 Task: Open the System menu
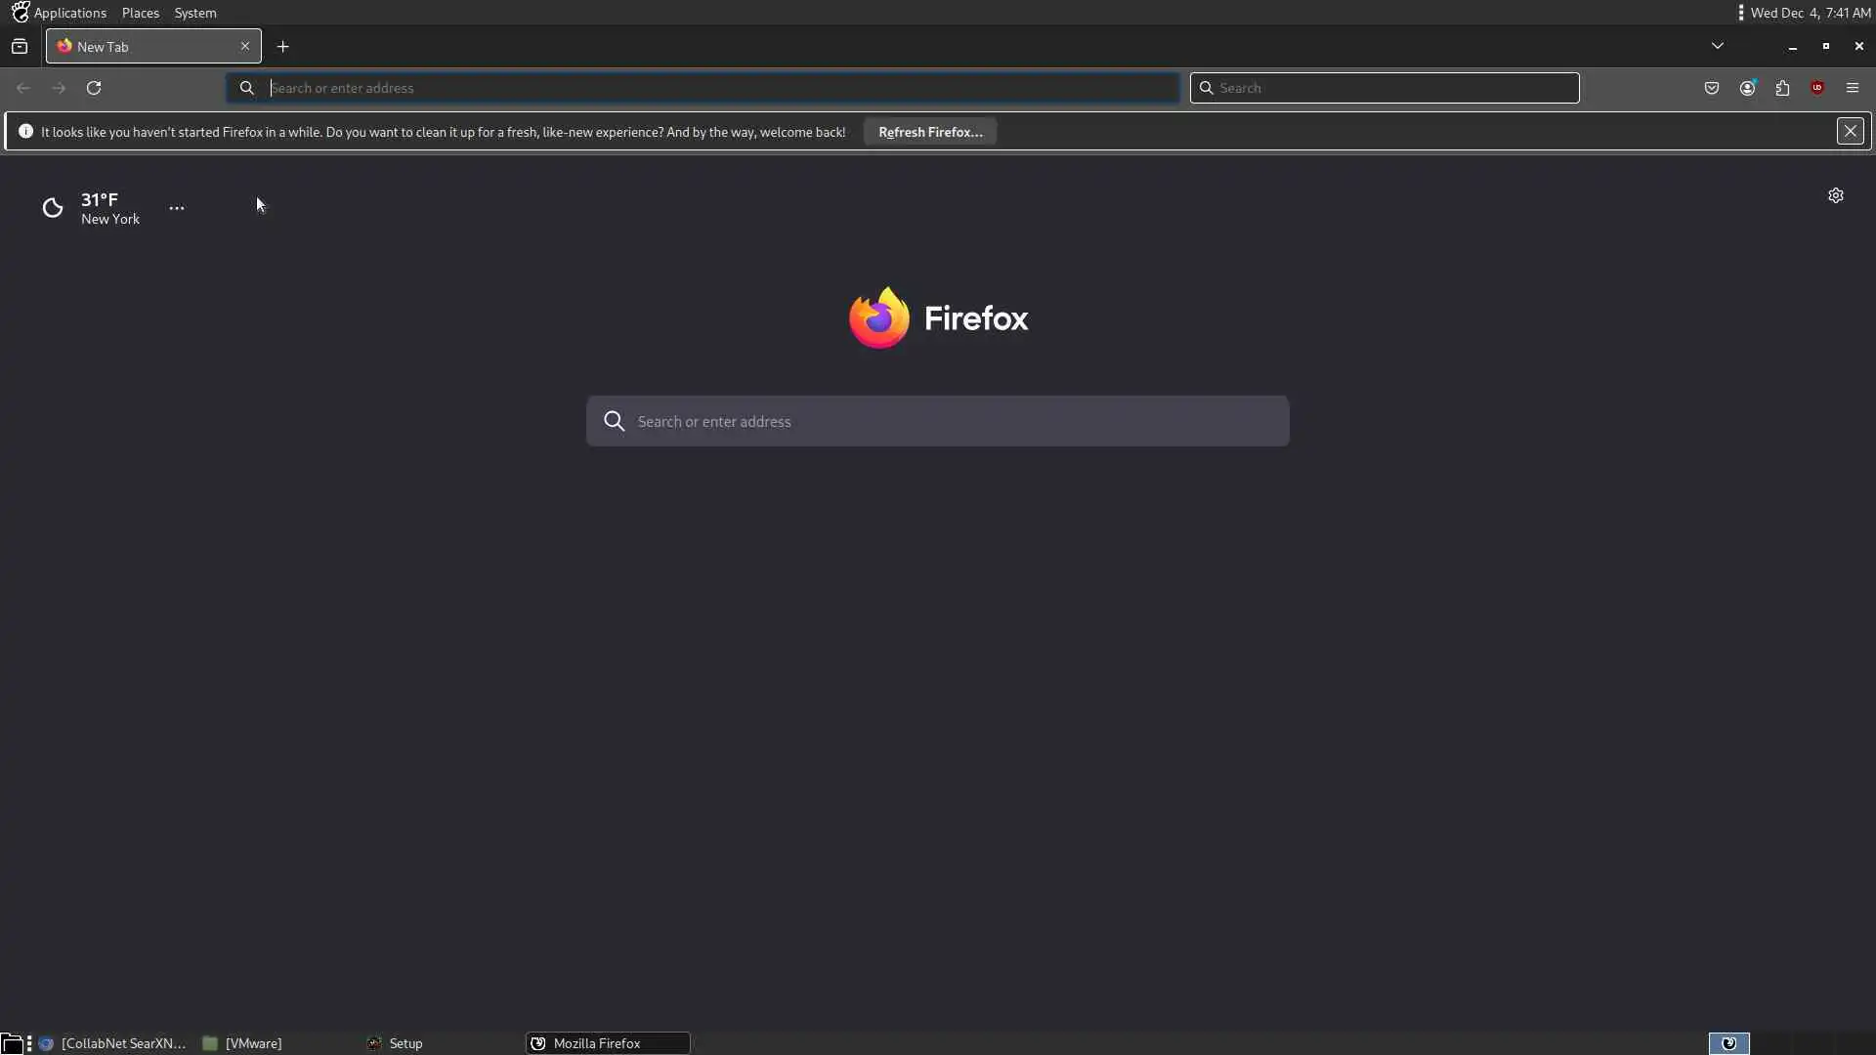[195, 13]
